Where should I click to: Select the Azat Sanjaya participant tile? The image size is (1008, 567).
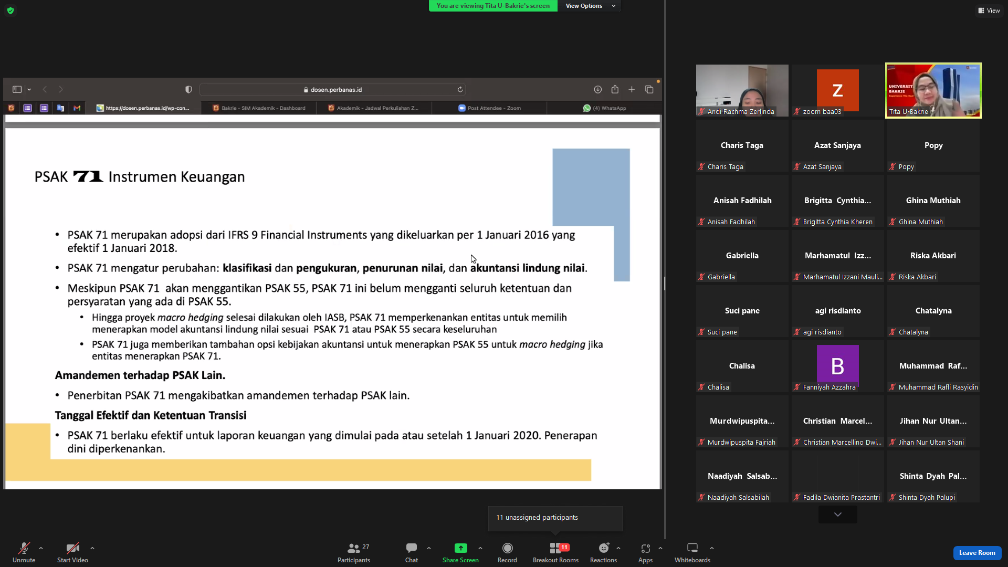click(x=838, y=145)
